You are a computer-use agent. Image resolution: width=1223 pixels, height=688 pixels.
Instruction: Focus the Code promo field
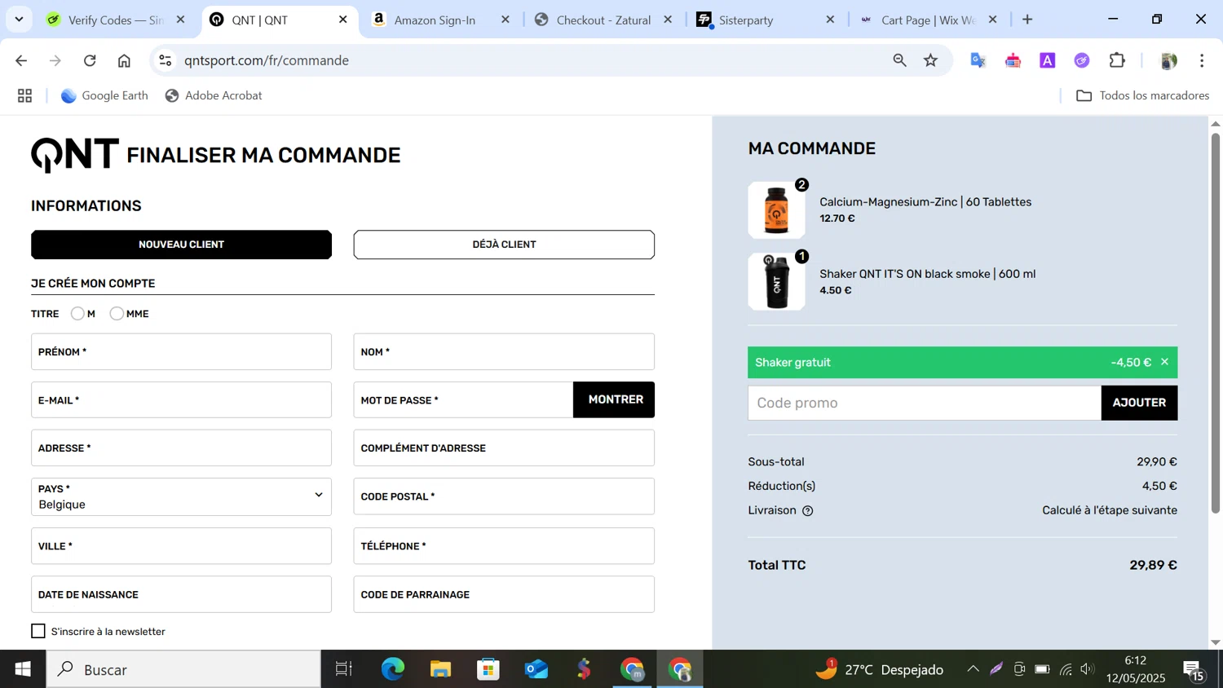(x=925, y=403)
